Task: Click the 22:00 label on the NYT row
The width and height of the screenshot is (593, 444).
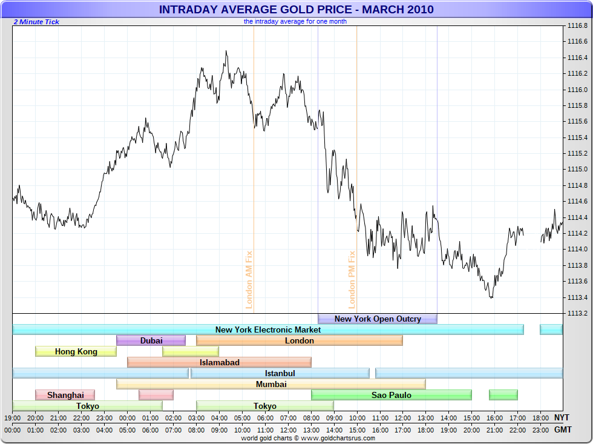Action: point(81,419)
